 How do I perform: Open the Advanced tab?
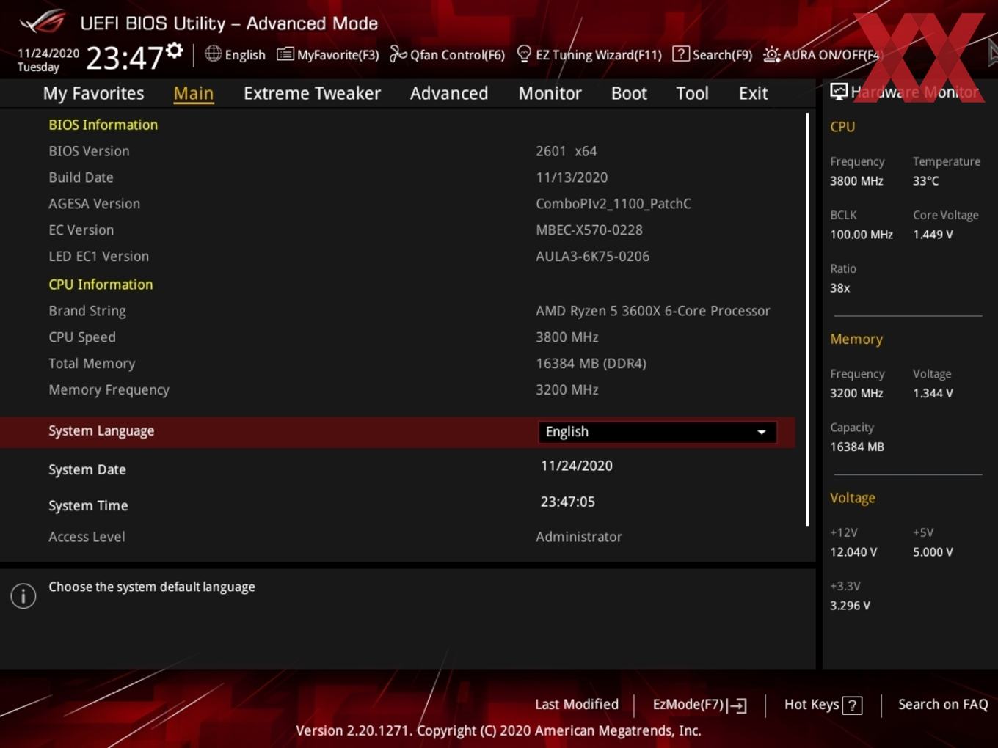(x=449, y=93)
